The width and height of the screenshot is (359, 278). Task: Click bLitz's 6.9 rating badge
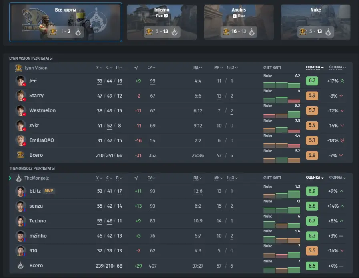312,191
